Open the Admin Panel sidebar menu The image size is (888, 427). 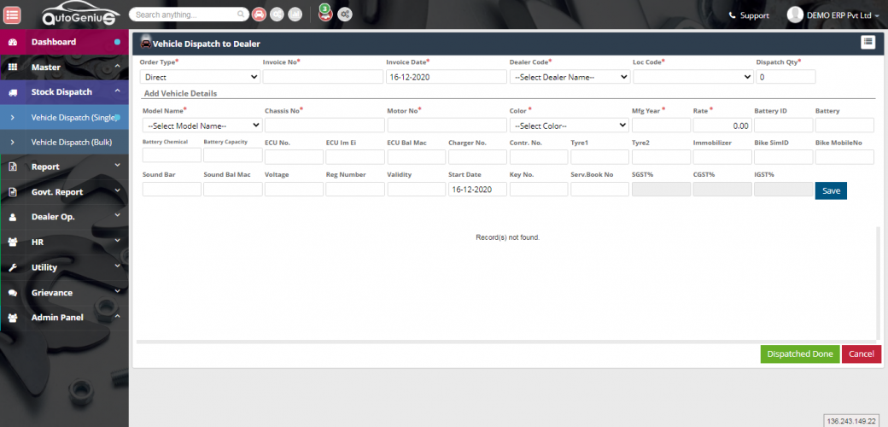click(65, 318)
